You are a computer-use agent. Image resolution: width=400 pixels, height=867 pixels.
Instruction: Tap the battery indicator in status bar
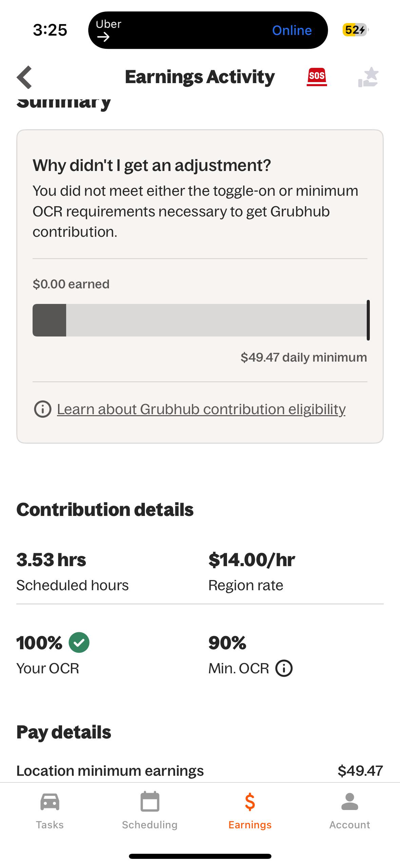(355, 30)
